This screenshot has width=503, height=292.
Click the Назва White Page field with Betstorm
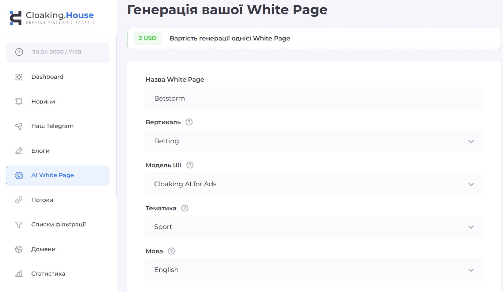pos(313,98)
